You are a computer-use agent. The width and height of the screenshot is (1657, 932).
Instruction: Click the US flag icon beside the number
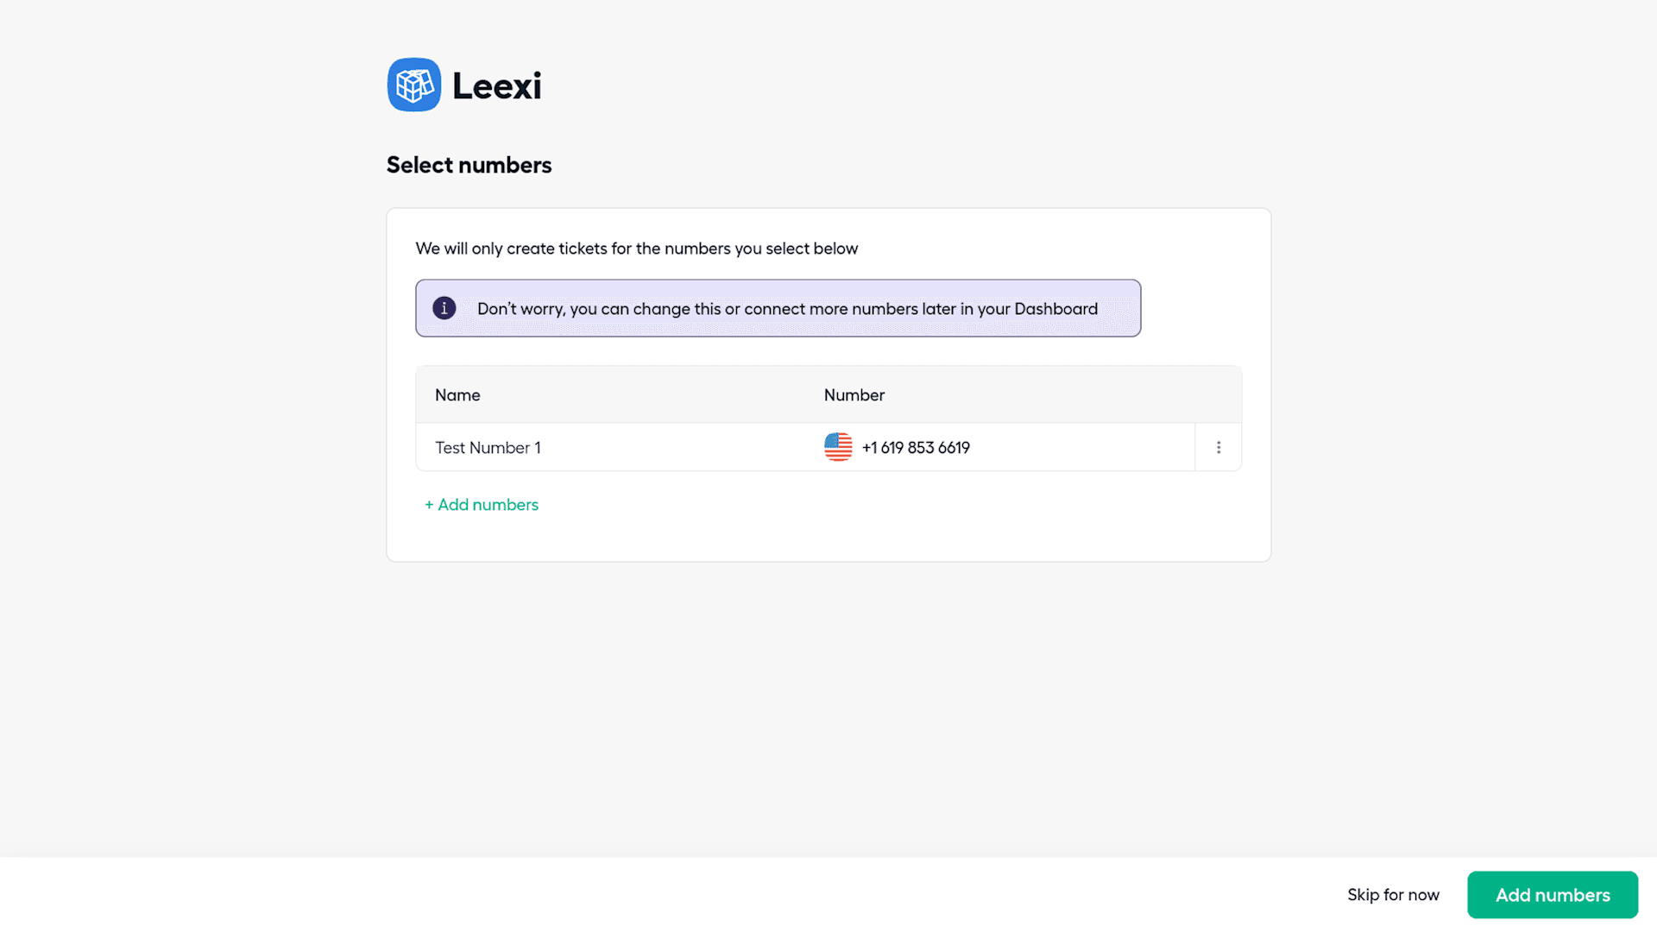click(838, 447)
